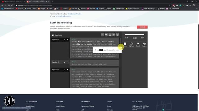This screenshot has height=111, width=199.
Task: Open the Style Guide panel
Action: 57,35
